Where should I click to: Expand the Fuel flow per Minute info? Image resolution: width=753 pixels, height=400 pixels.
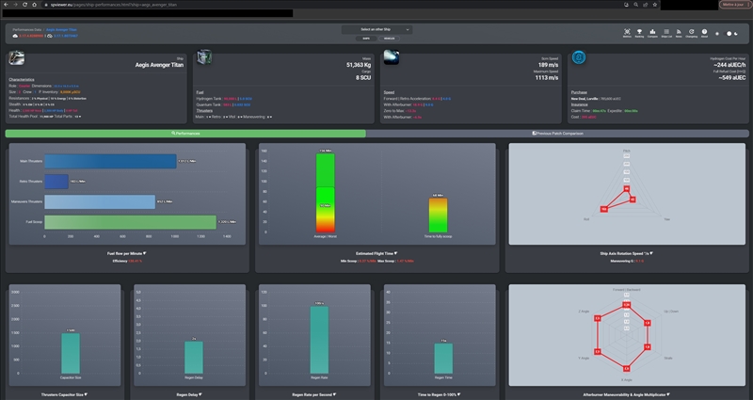pyautogui.click(x=127, y=253)
